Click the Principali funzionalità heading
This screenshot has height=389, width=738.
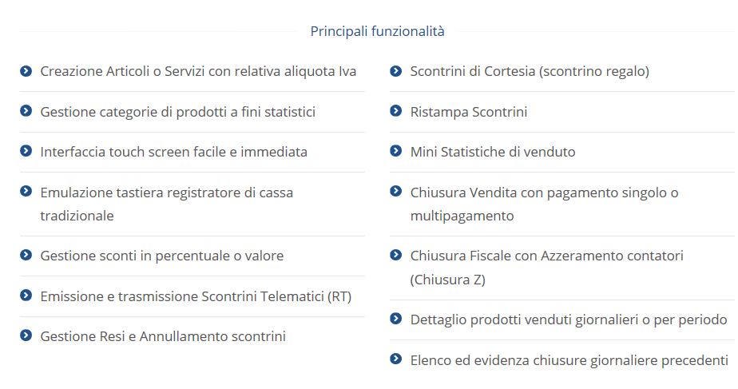(378, 31)
